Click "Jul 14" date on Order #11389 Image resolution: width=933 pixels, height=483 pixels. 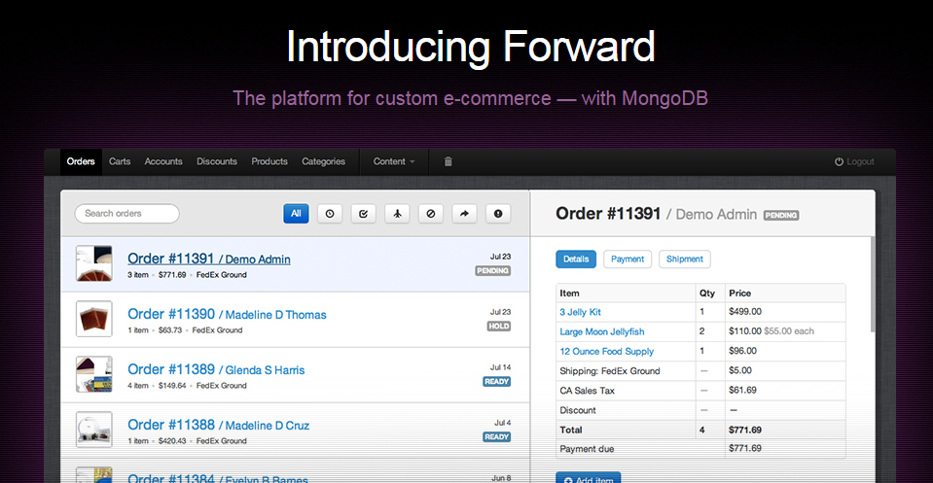[x=500, y=367]
